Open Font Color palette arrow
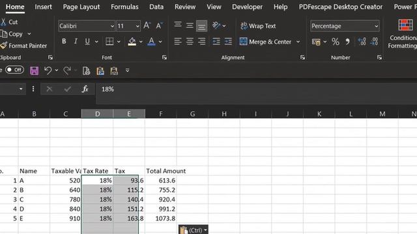The image size is (417, 234). (x=160, y=42)
